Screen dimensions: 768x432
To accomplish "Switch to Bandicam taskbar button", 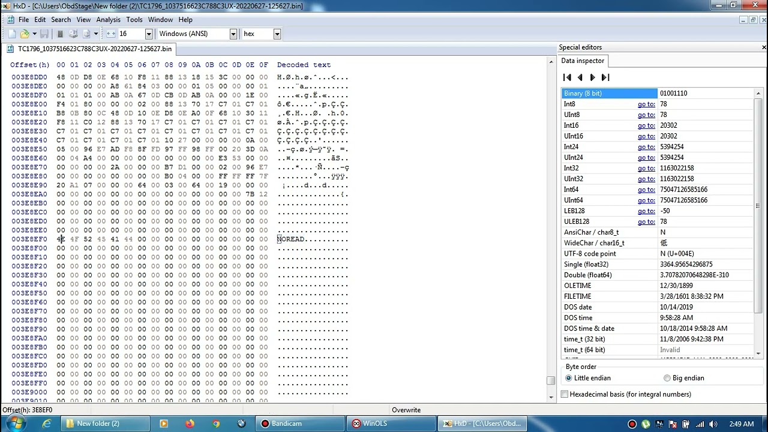I will [300, 424].
